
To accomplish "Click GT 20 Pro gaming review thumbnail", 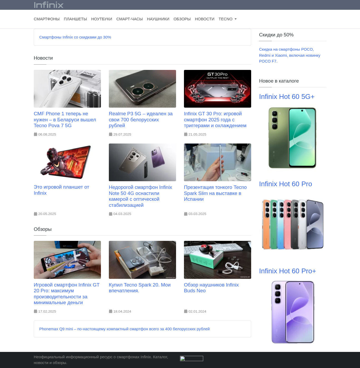I will pyautogui.click(x=67, y=260).
